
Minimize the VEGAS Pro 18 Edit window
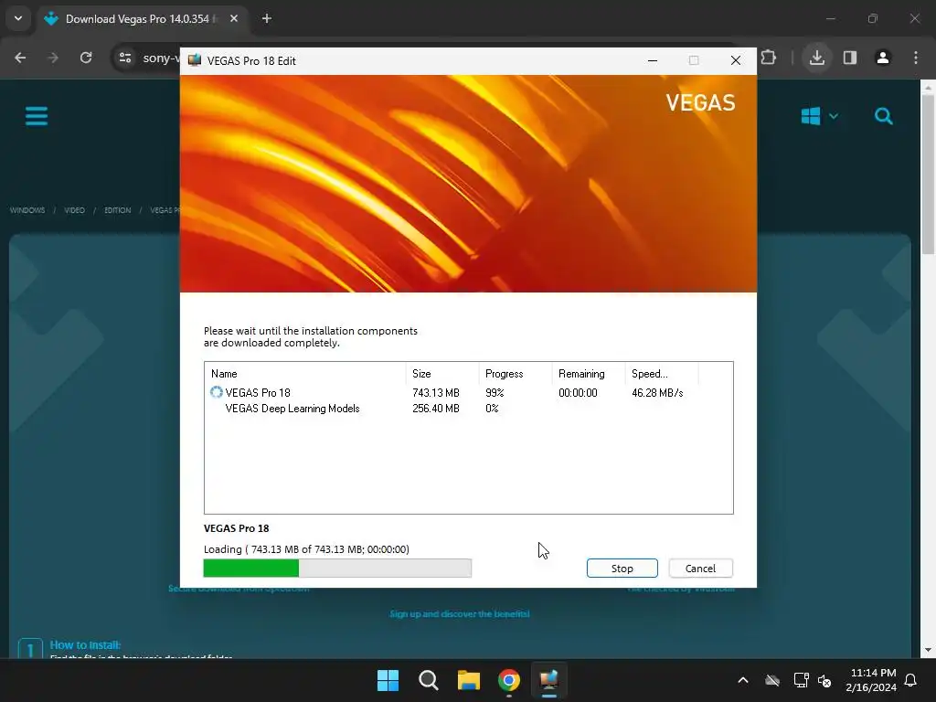coord(653,60)
